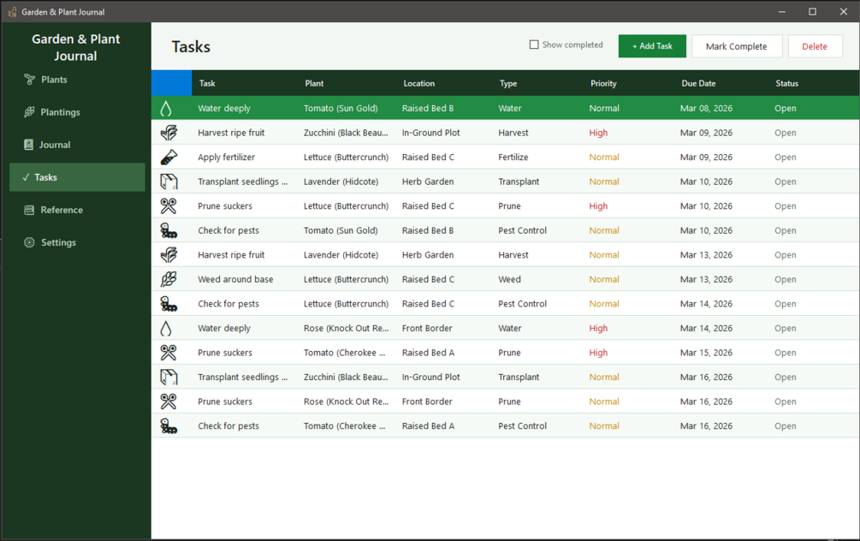
Task: Click the Reference icon in the sidebar
Action: [29, 210]
